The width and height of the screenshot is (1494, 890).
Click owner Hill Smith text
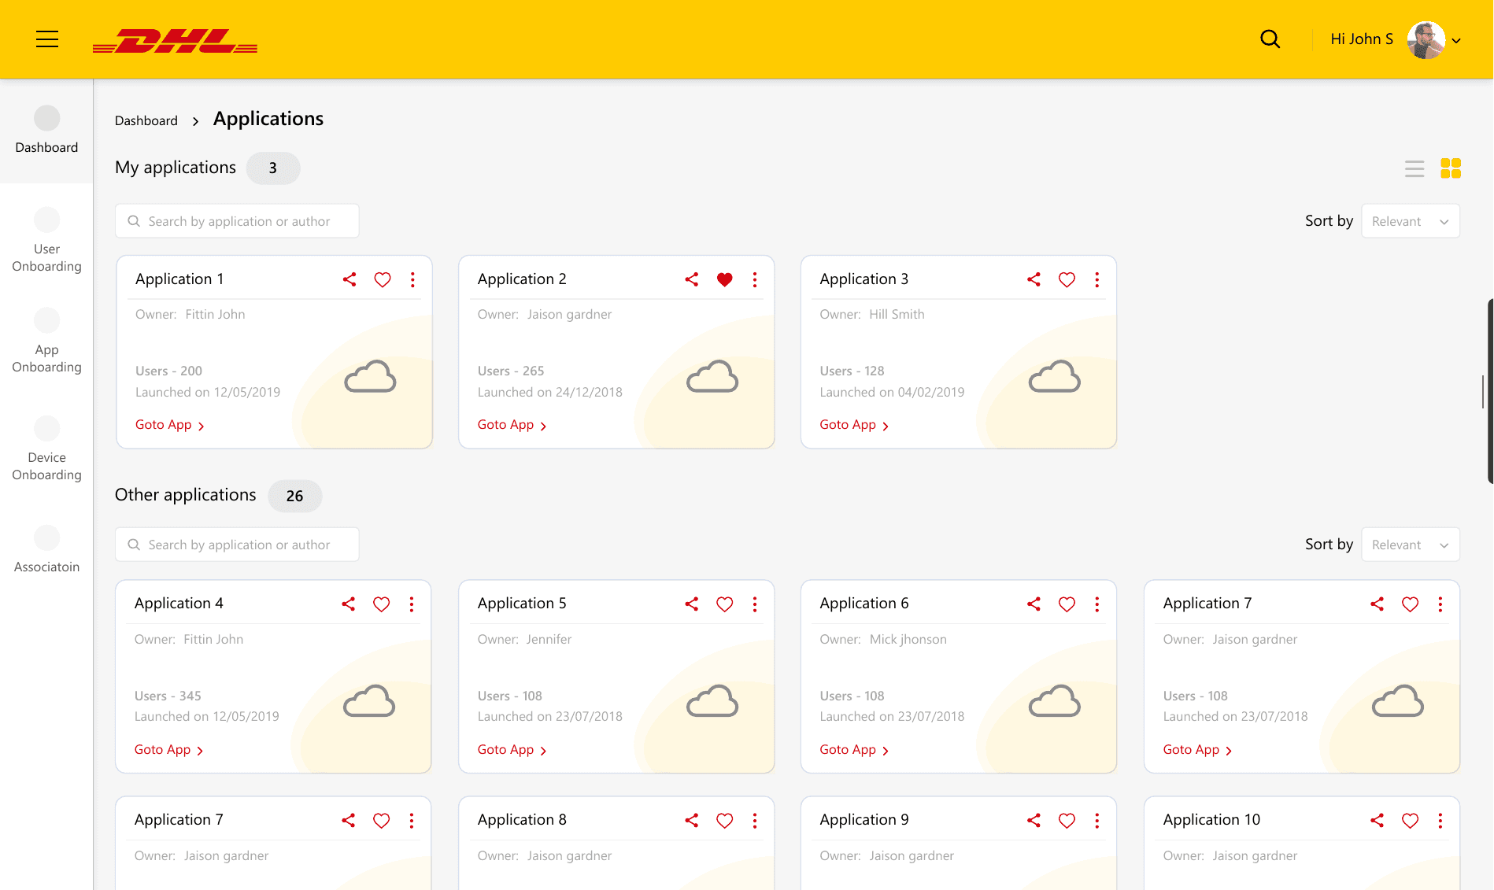897,314
